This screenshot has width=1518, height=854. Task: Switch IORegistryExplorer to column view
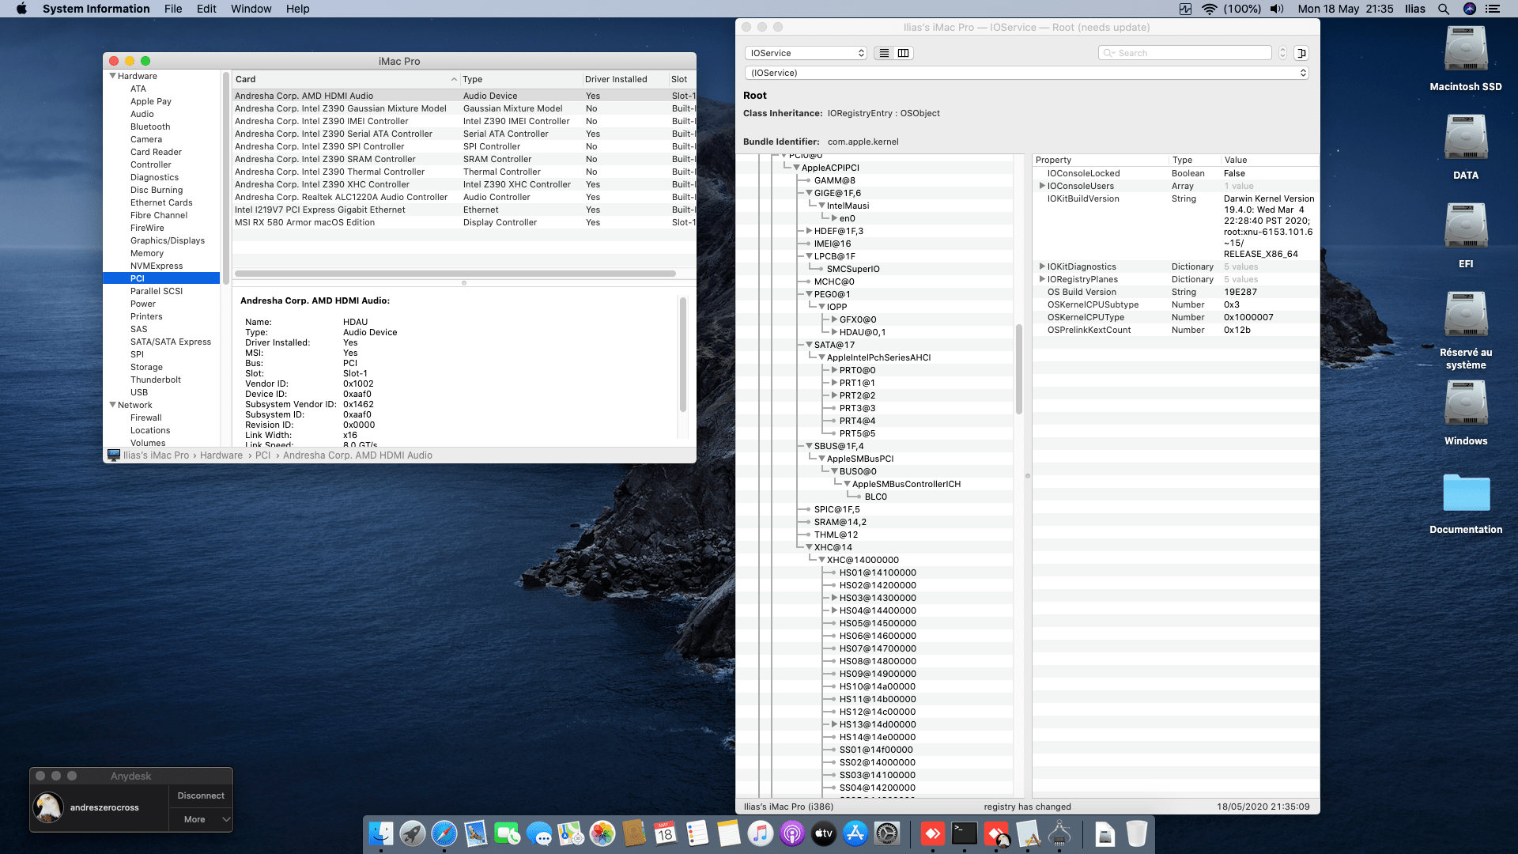click(x=904, y=53)
